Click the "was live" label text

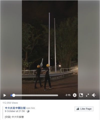pos(31,108)
